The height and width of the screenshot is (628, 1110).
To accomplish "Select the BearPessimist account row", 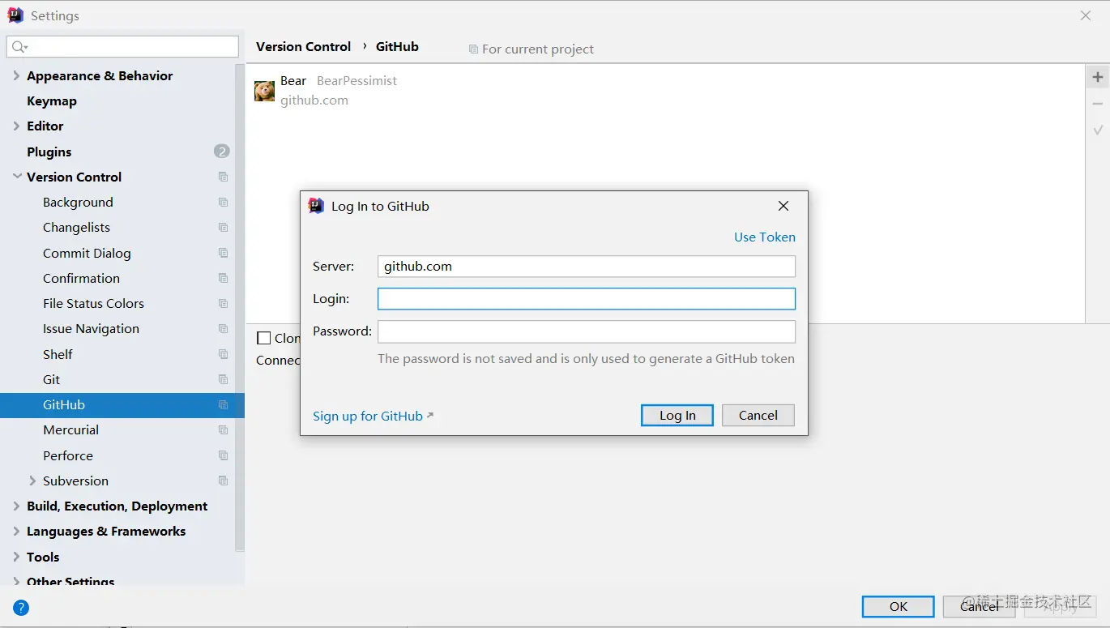I will [664, 91].
